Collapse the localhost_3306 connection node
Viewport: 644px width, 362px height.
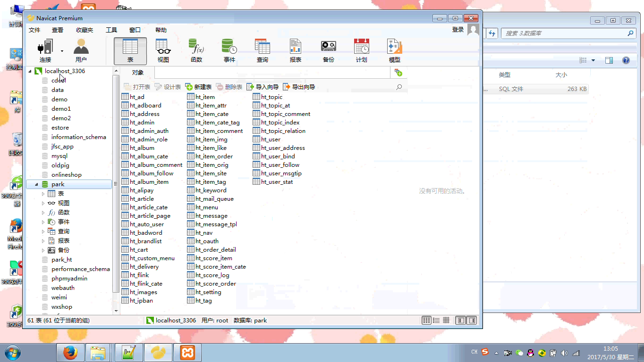pyautogui.click(x=30, y=71)
